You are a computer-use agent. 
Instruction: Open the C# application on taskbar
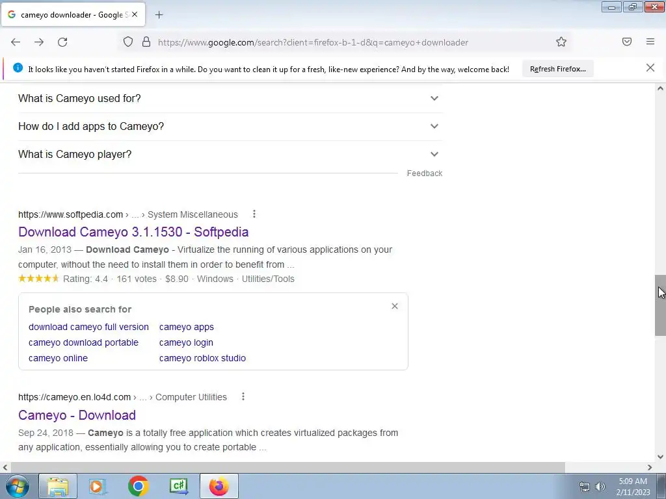(x=178, y=486)
